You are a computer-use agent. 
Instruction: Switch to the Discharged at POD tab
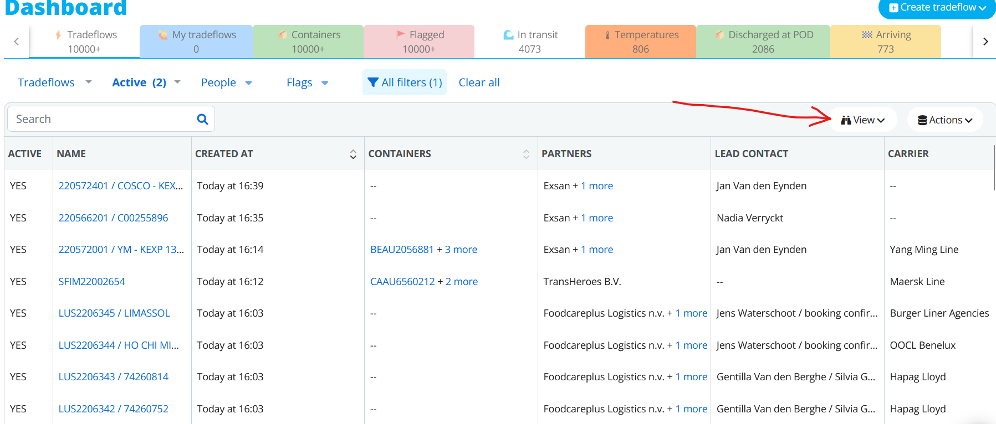coord(763,42)
